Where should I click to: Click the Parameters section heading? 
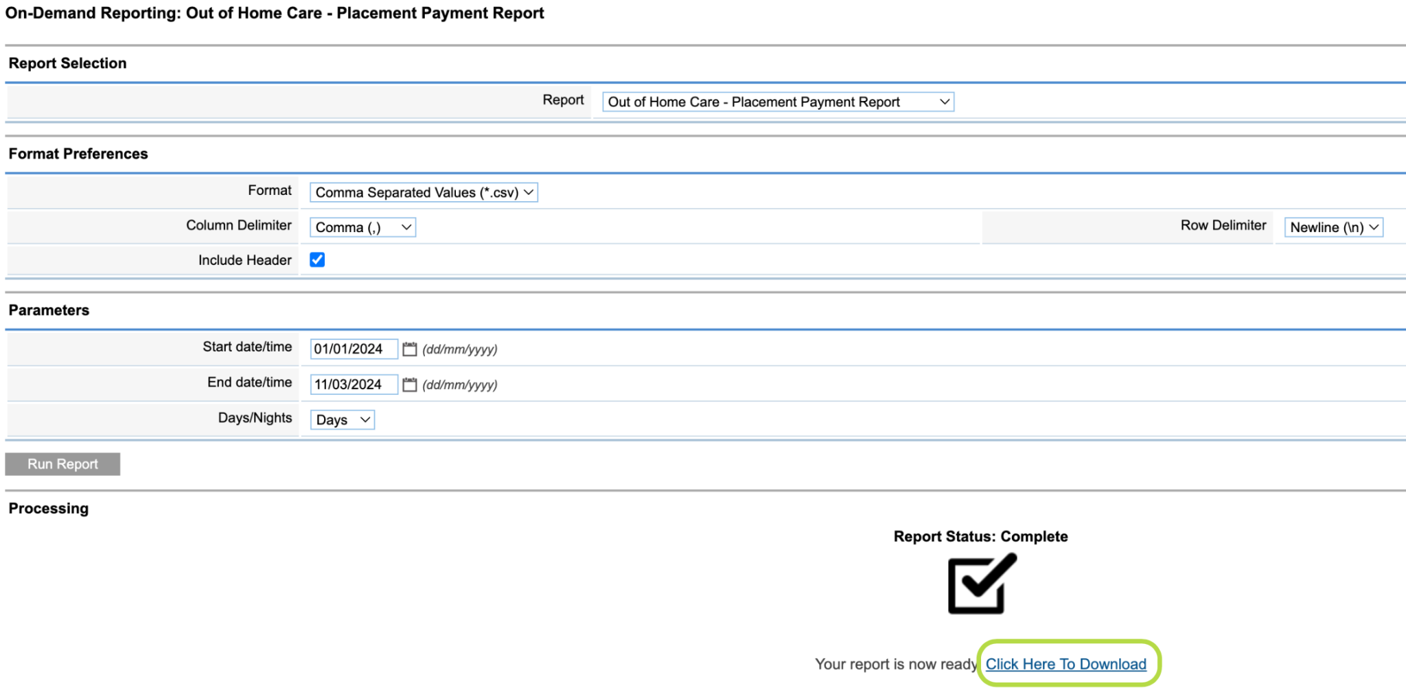(48, 310)
